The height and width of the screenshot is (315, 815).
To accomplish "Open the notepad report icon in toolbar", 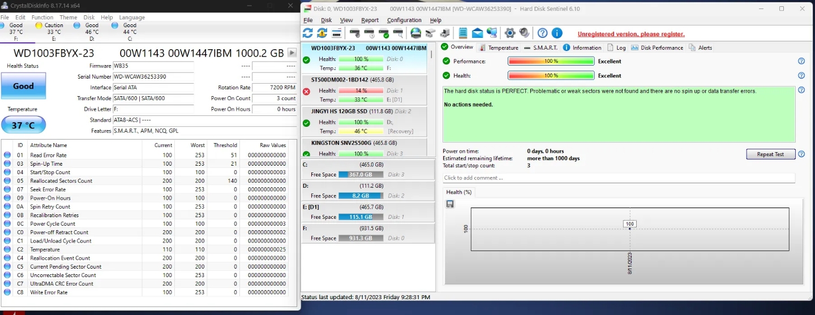I will [x=463, y=33].
